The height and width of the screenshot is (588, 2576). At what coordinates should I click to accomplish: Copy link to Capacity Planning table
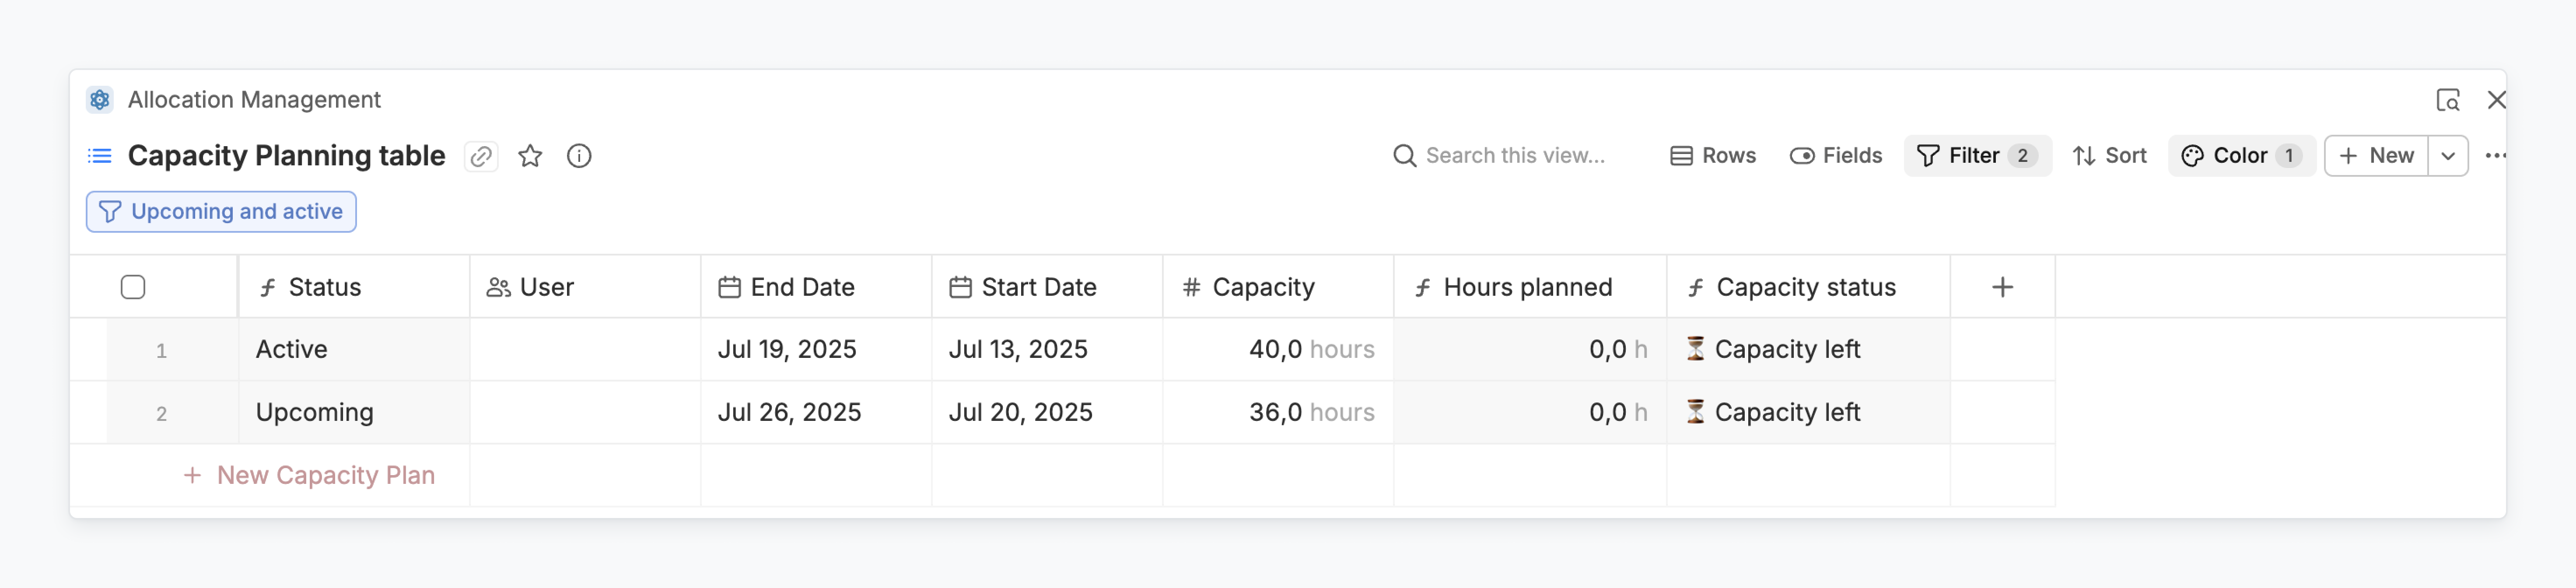(x=481, y=156)
